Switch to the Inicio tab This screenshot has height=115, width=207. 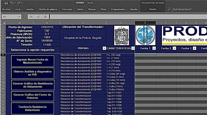pos(18,9)
